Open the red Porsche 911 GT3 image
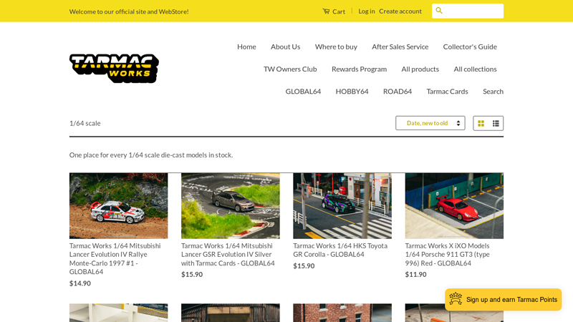573x322 pixels. click(453, 205)
